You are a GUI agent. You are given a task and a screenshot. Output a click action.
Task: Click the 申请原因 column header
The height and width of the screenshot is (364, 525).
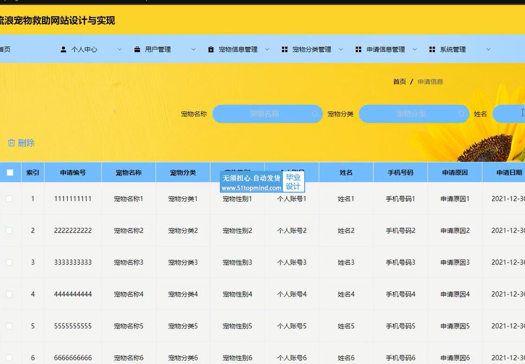tap(455, 172)
